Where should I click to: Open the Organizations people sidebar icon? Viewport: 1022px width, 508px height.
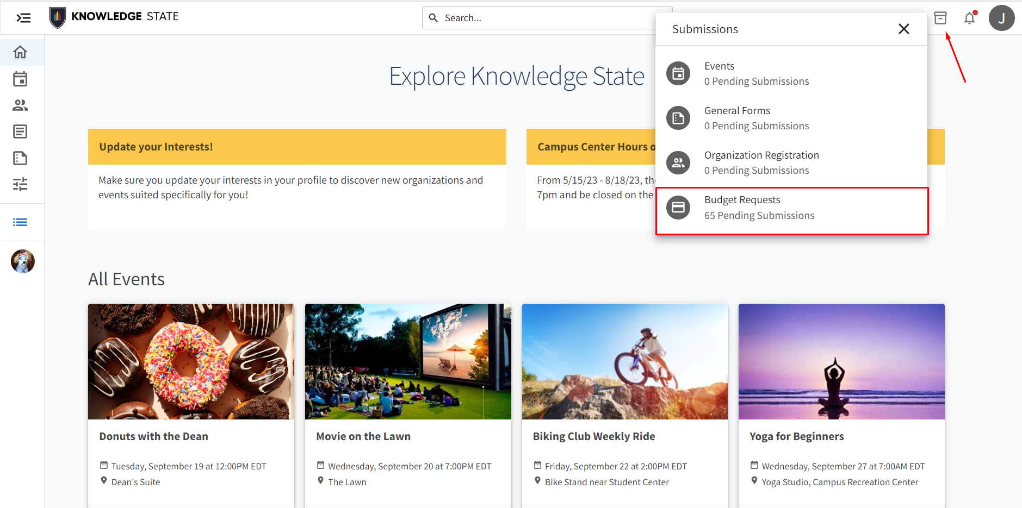pyautogui.click(x=20, y=105)
